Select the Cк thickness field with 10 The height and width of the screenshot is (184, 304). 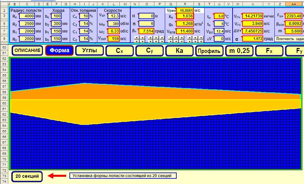84,16
